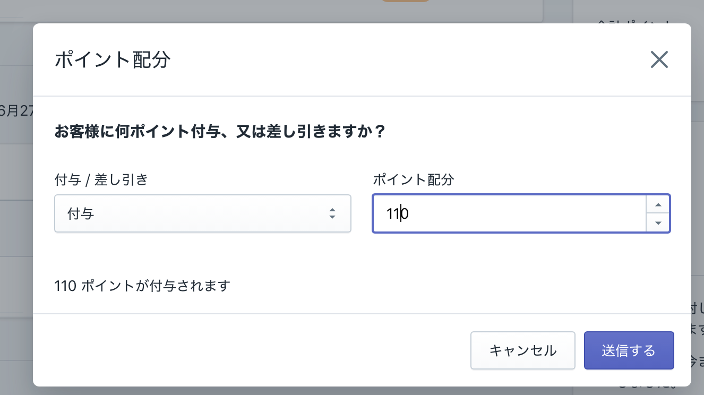Image resolution: width=704 pixels, height=395 pixels.
Task: Click the お客様に何ポイント付与 question heading
Action: pos(219,131)
